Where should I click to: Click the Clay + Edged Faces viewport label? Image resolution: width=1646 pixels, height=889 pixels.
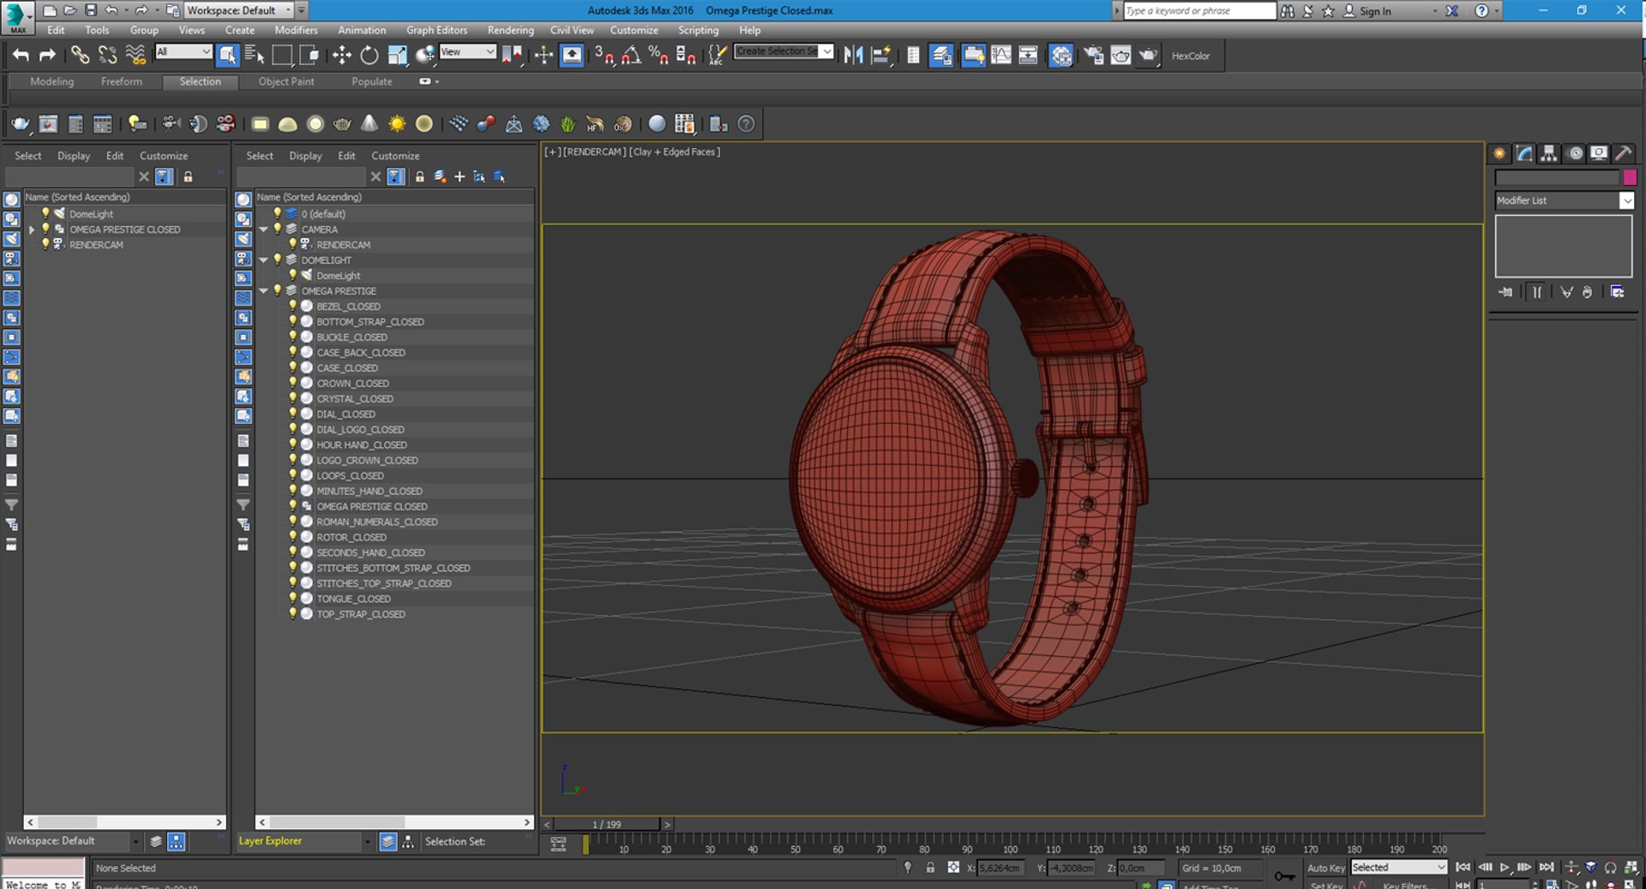(675, 152)
